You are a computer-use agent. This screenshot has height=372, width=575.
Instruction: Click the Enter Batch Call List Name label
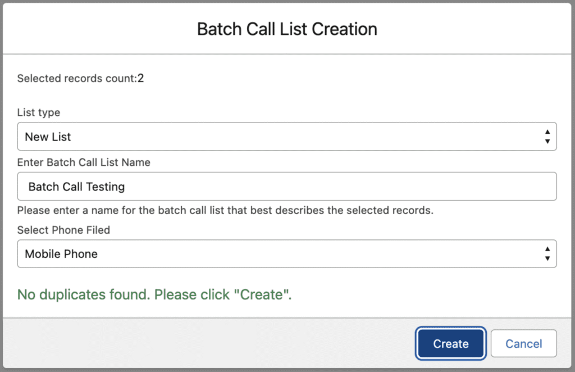click(x=84, y=162)
